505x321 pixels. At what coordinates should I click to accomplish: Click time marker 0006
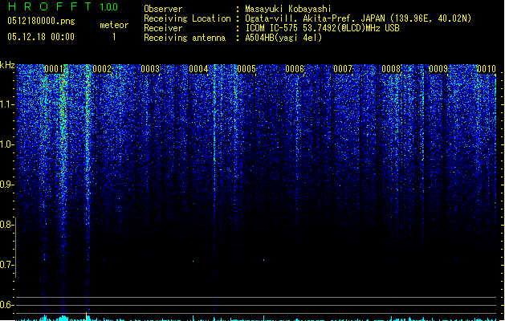[x=295, y=69]
